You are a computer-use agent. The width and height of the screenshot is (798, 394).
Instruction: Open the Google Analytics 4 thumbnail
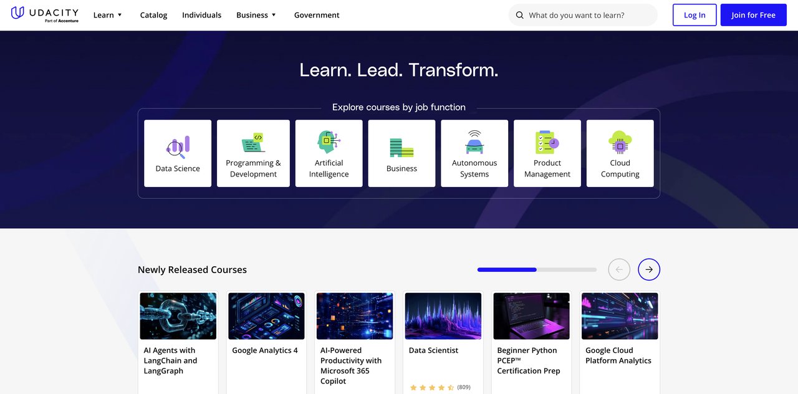click(x=266, y=316)
